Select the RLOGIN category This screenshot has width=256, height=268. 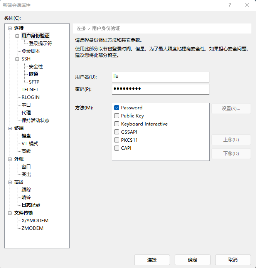click(x=30, y=97)
